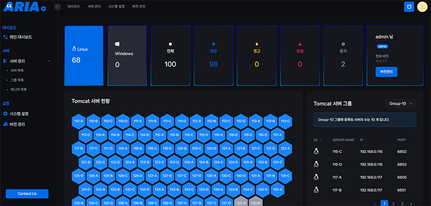
Task: Click the SERVER NAME column header
Action: click(343, 140)
